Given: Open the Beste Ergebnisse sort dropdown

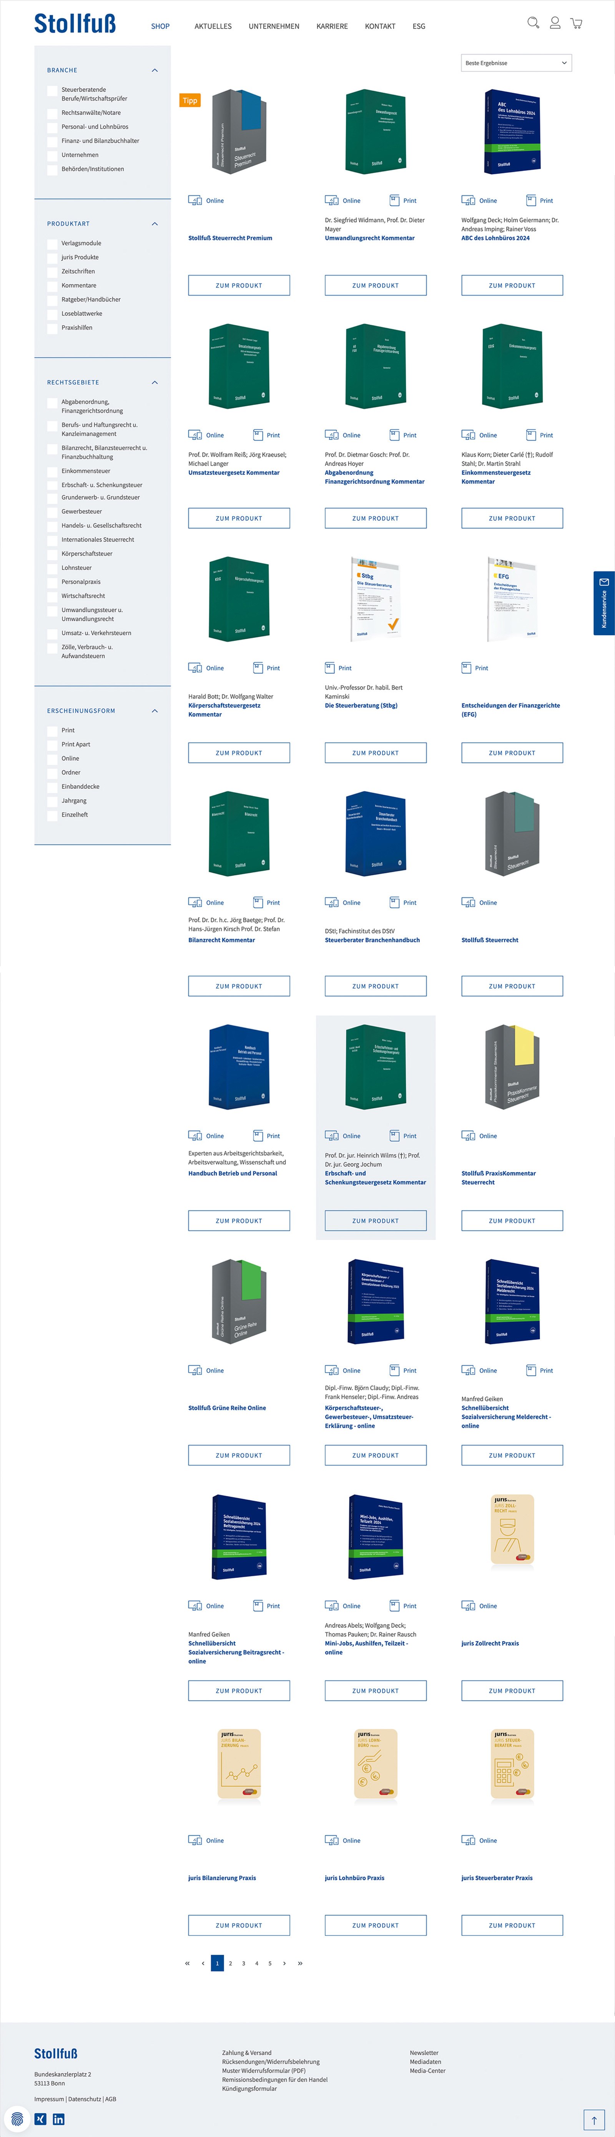Looking at the screenshot, I should [x=516, y=63].
